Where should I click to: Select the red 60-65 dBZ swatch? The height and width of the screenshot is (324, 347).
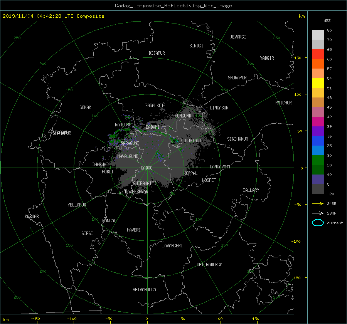point(318,54)
